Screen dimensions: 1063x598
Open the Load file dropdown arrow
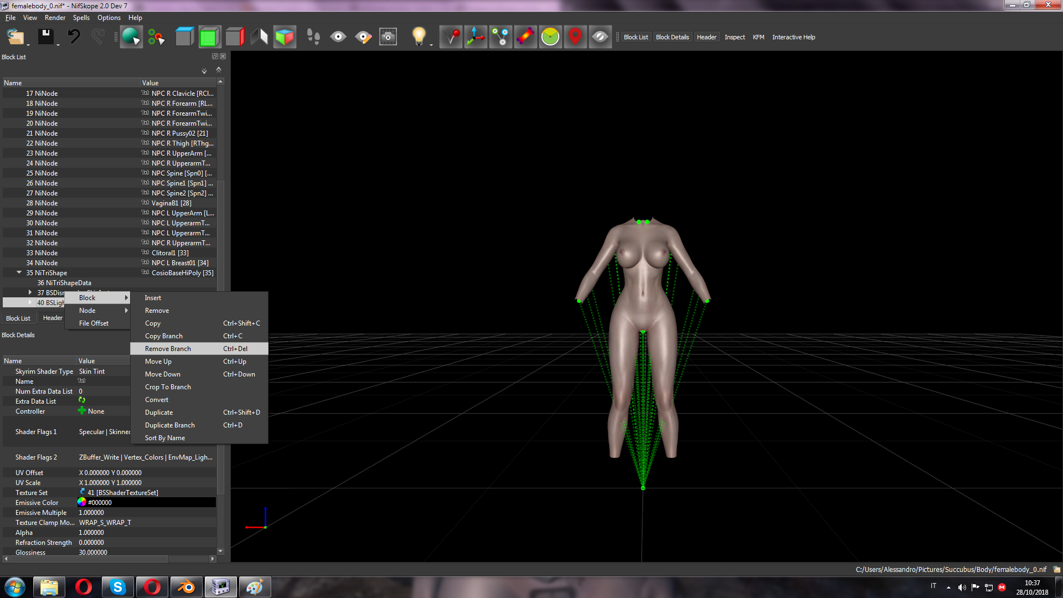click(x=28, y=44)
